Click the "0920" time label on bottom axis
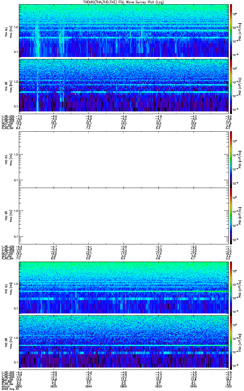 158,386
